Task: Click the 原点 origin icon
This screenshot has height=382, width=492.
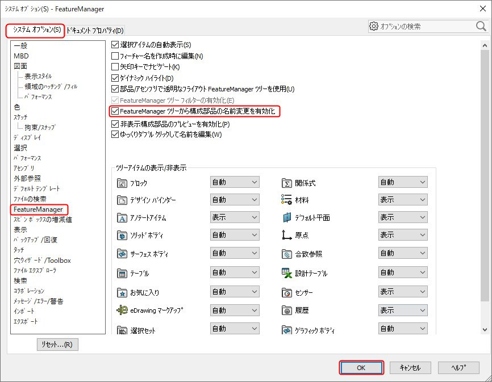Action: (287, 235)
